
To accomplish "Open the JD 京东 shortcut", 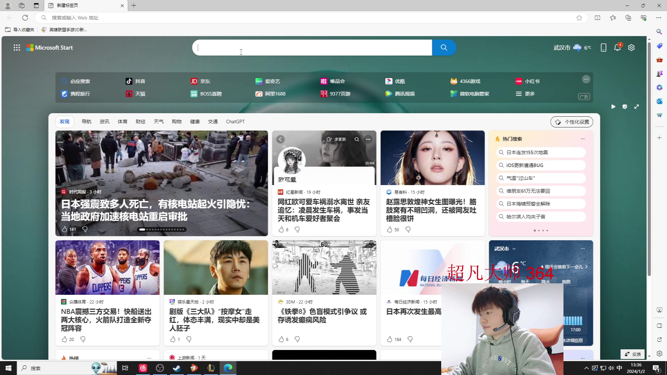I will 200,81.
